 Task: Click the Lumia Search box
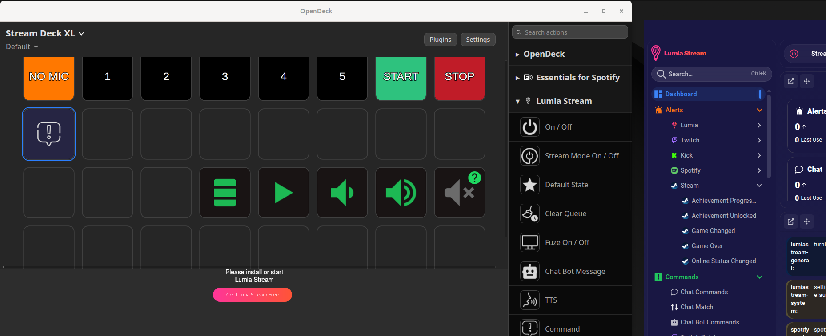pyautogui.click(x=712, y=74)
